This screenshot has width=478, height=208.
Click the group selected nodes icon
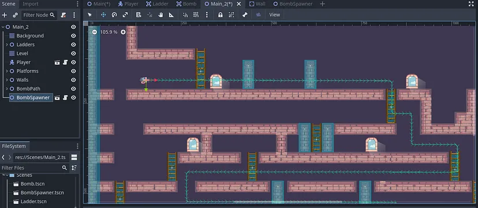pyautogui.click(x=231, y=14)
